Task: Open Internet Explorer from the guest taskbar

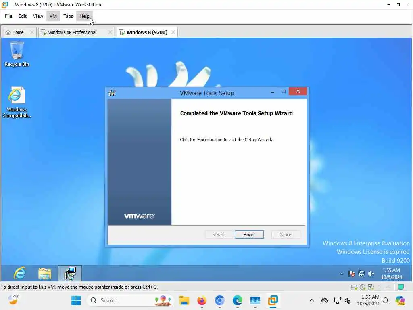Action: click(x=20, y=273)
